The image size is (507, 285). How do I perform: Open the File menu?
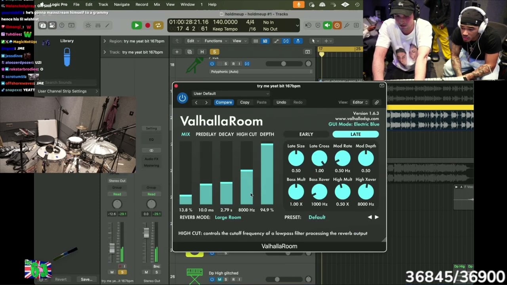pyautogui.click(x=76, y=4)
